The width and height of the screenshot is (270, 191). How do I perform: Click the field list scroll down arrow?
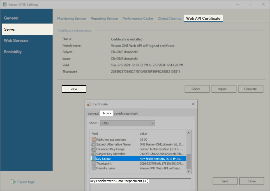[188, 171]
